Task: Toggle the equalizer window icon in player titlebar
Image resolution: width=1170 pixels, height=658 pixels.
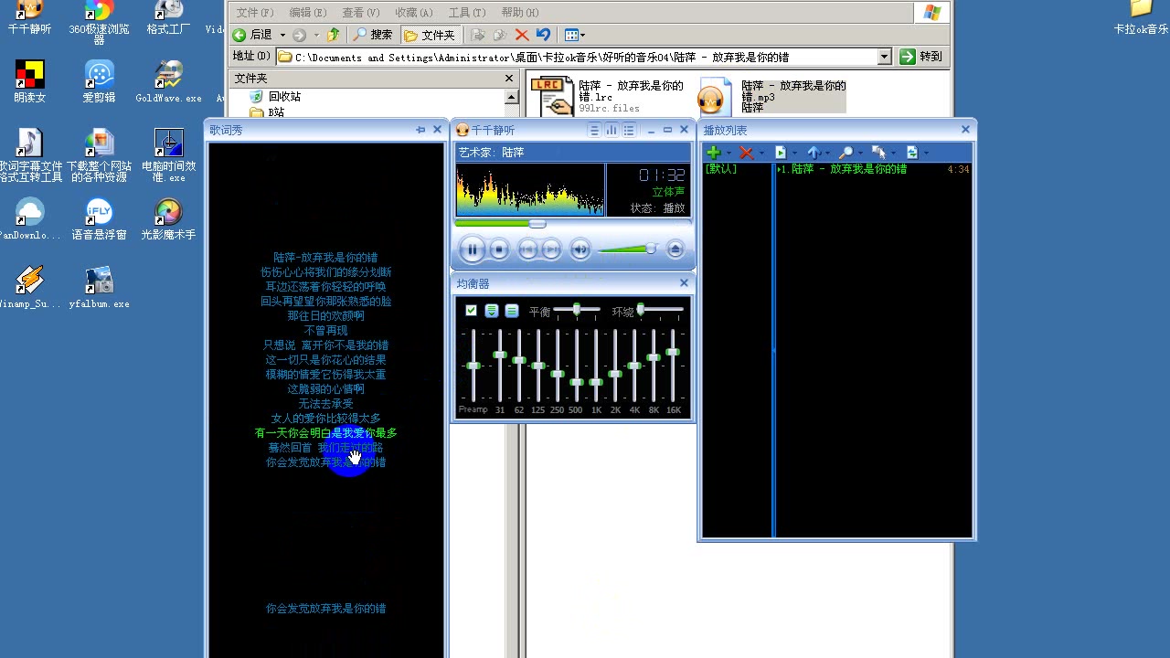Action: click(612, 131)
